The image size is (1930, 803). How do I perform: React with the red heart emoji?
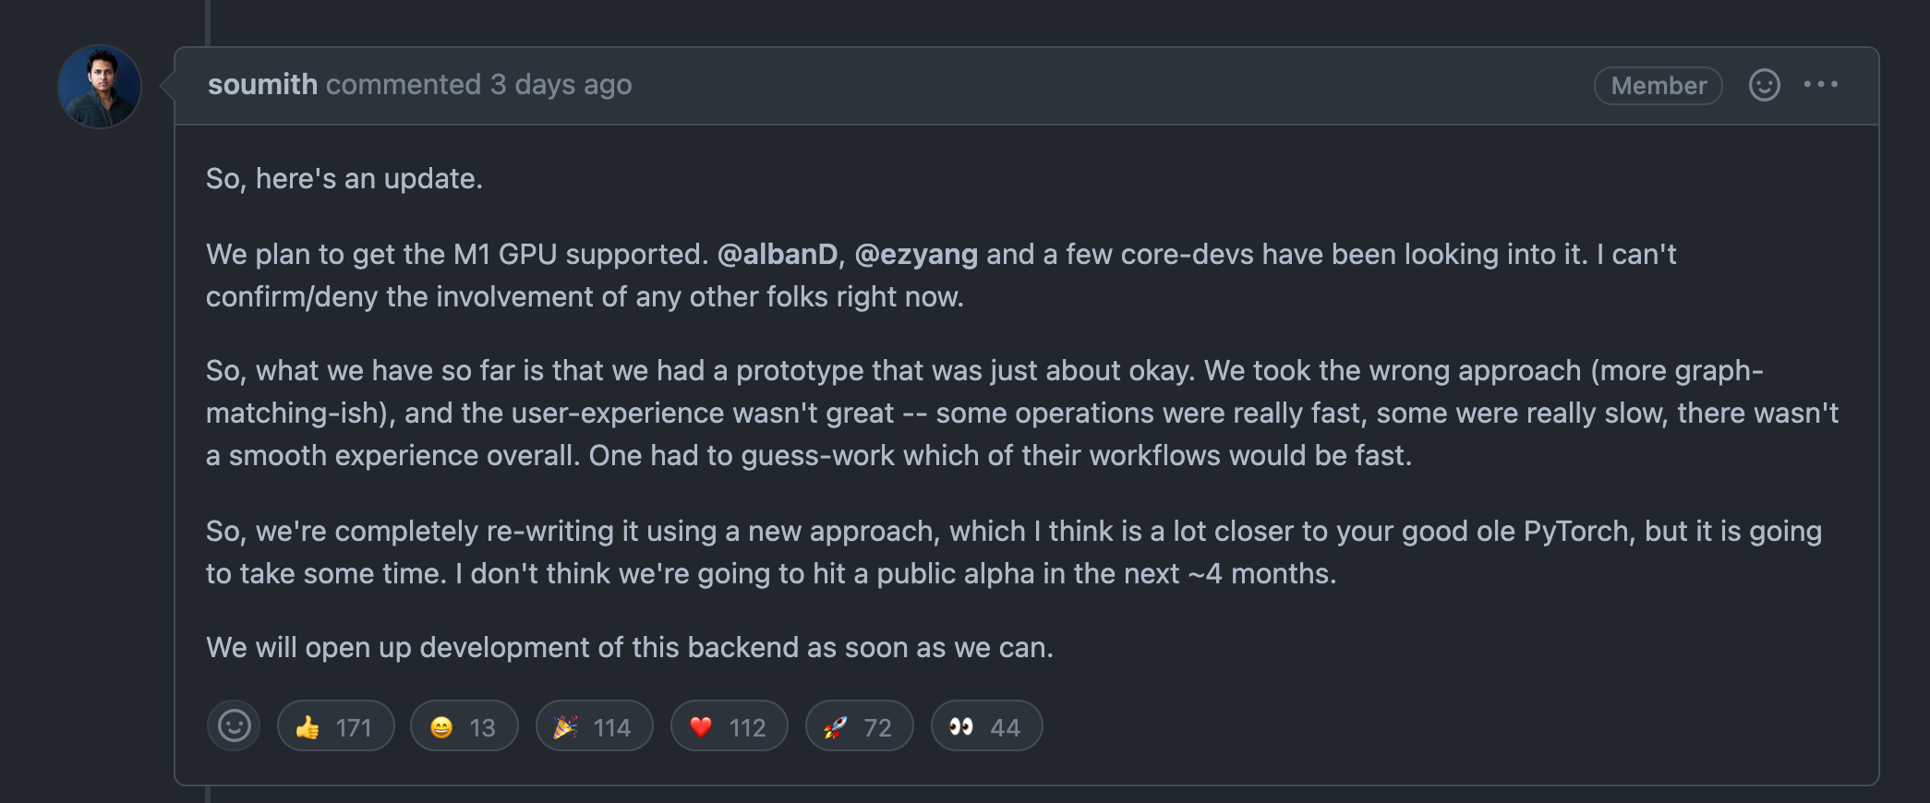point(729,726)
